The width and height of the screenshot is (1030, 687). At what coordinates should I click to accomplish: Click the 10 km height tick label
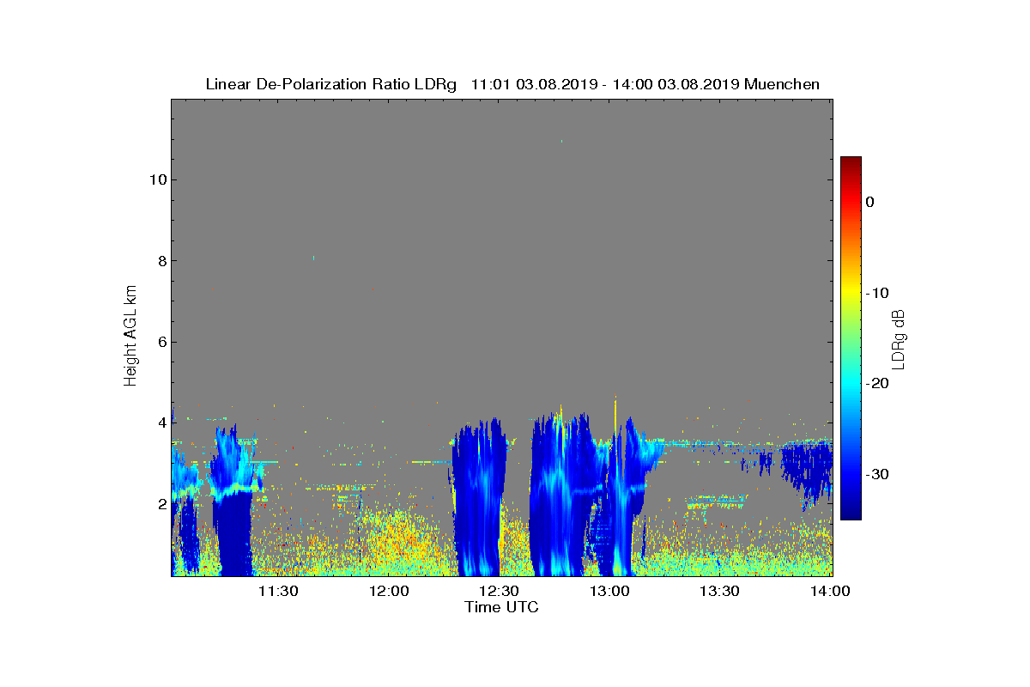pyautogui.click(x=156, y=179)
